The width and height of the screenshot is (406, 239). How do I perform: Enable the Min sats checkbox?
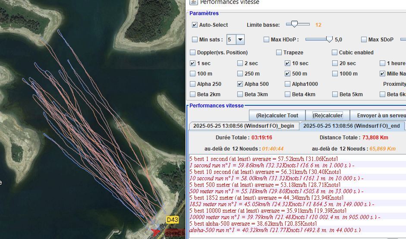(x=195, y=39)
